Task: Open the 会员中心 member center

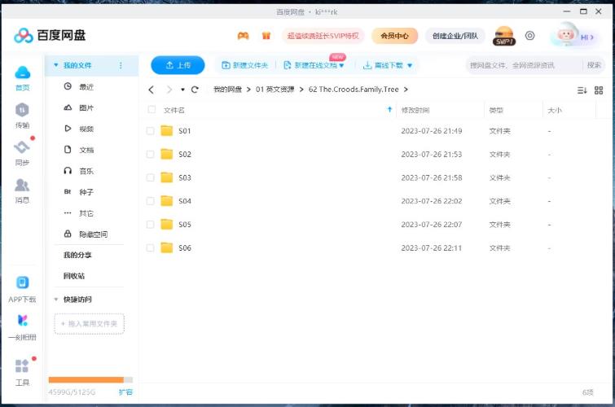Action: click(394, 36)
